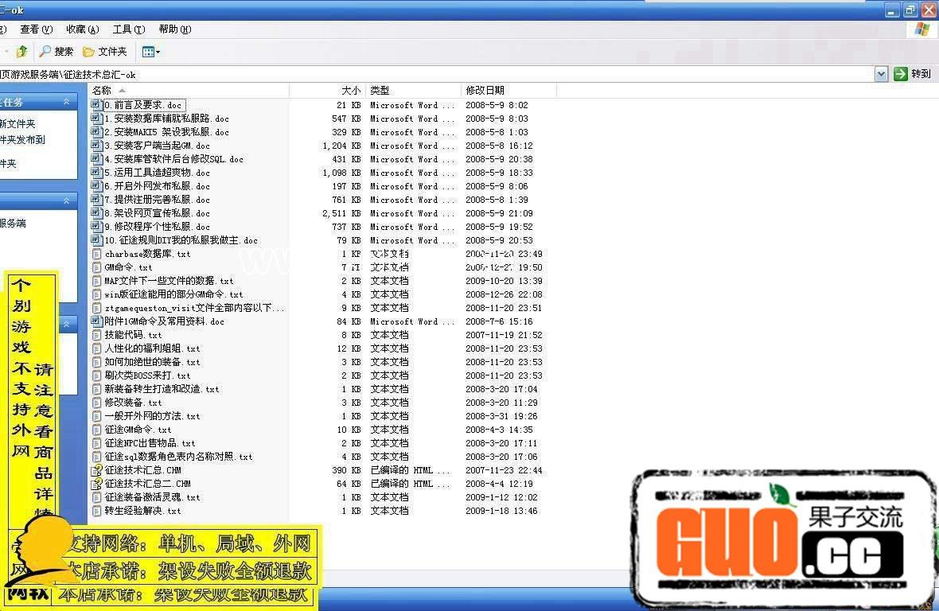Screen dimensions: 939x611
Task: Collapse the tasks panel with its chevron
Action: (68, 102)
